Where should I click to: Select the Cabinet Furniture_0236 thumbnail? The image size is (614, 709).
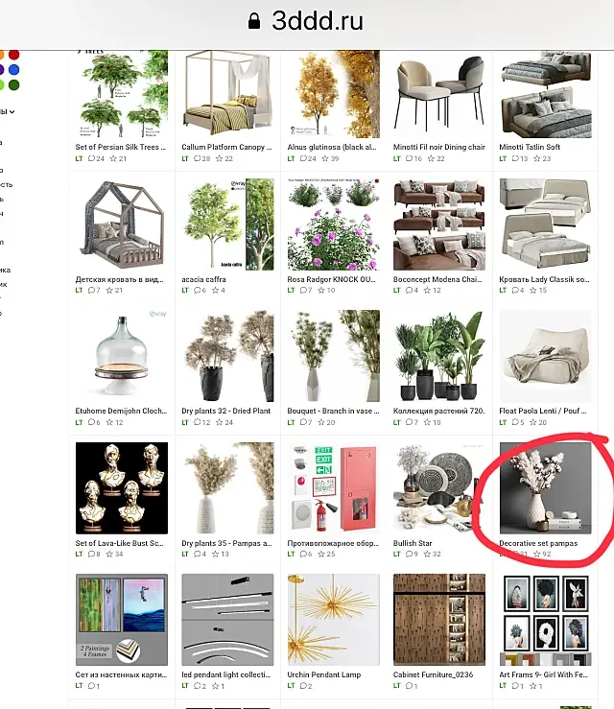(439, 620)
